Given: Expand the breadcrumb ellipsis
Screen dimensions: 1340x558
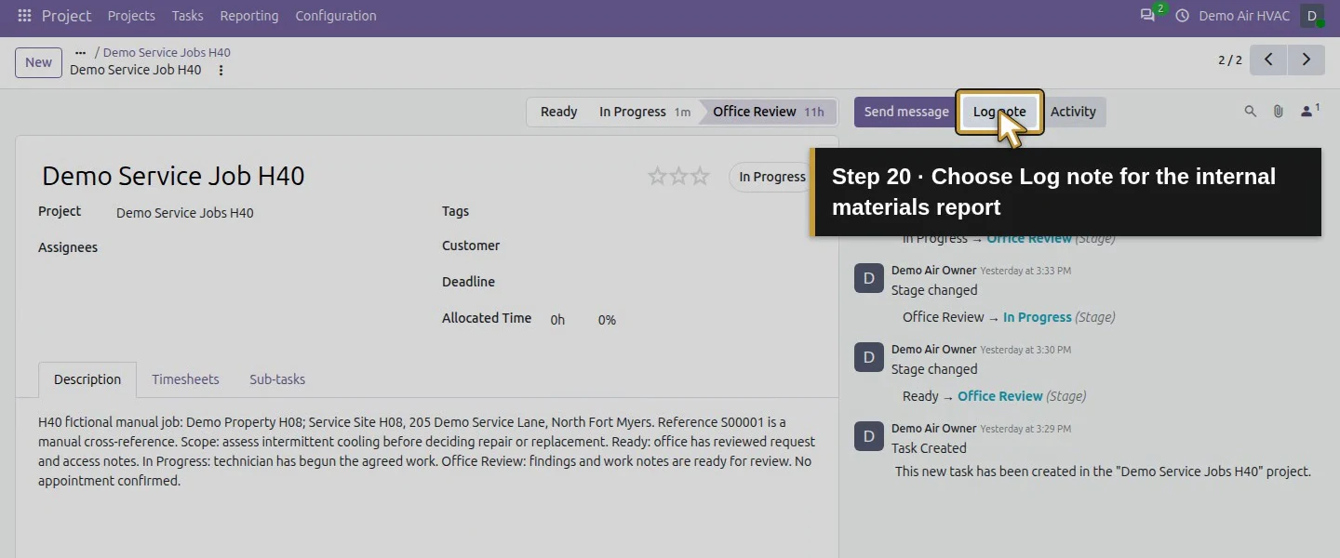Looking at the screenshot, I should (x=80, y=53).
